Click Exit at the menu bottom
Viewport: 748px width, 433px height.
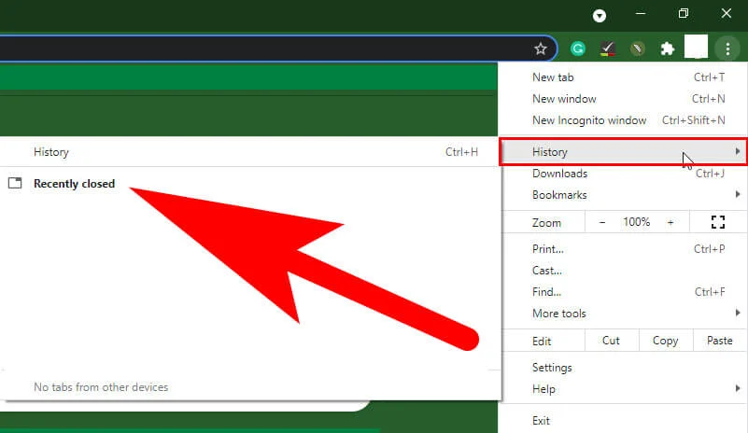[x=623, y=421]
